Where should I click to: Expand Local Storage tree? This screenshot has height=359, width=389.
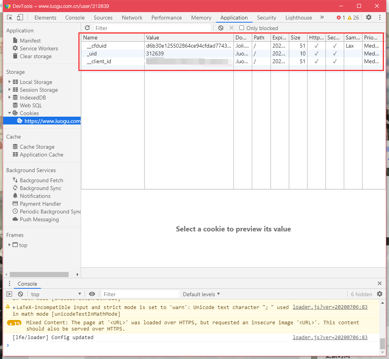click(9, 82)
